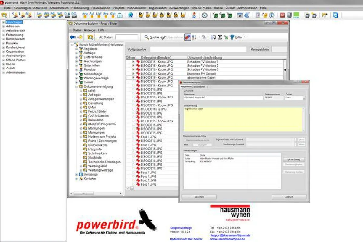This screenshot has width=363, height=242.
Task: Enable the Revisionssicheres Archiv checkbox
Action: click(x=185, y=140)
